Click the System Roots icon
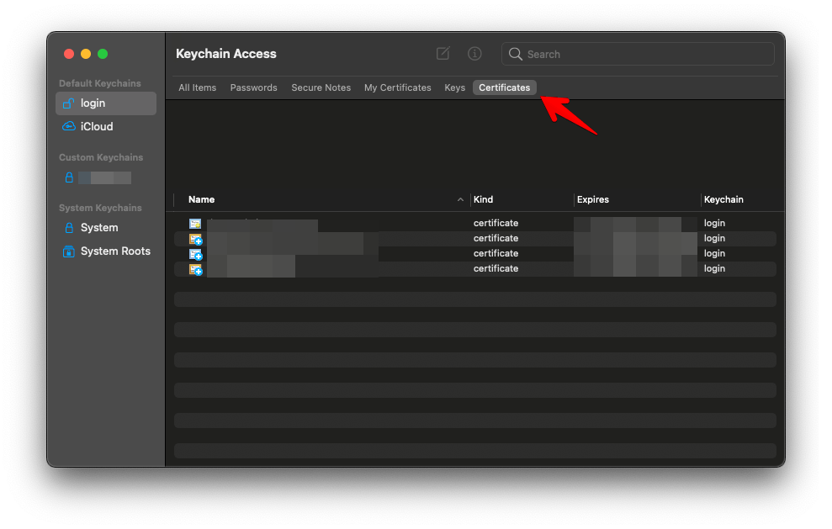832x529 pixels. pyautogui.click(x=68, y=251)
